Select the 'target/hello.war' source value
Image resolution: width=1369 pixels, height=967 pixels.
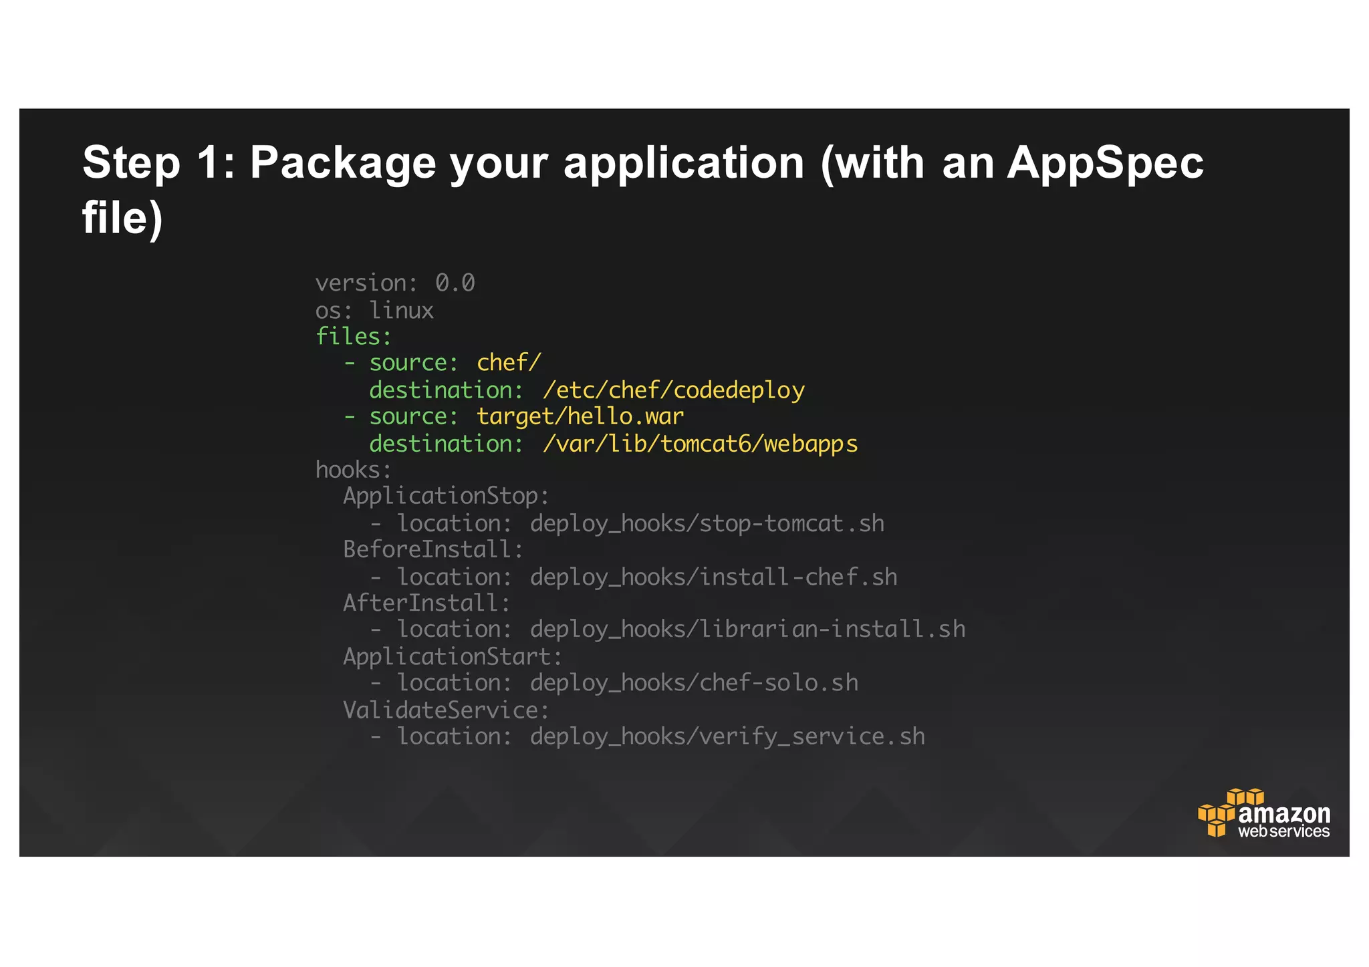pos(580,417)
